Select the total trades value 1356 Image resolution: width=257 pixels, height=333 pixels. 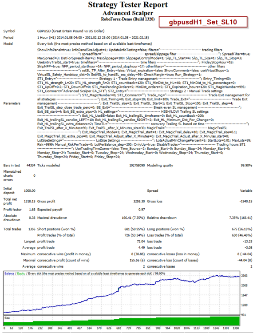click(x=32, y=229)
